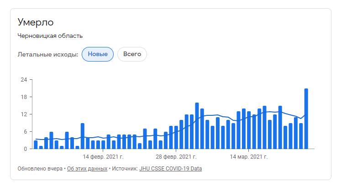Click the "12" value on the vertical axis
Viewport: 341px width, 186px height.
pyautogui.click(x=24, y=114)
